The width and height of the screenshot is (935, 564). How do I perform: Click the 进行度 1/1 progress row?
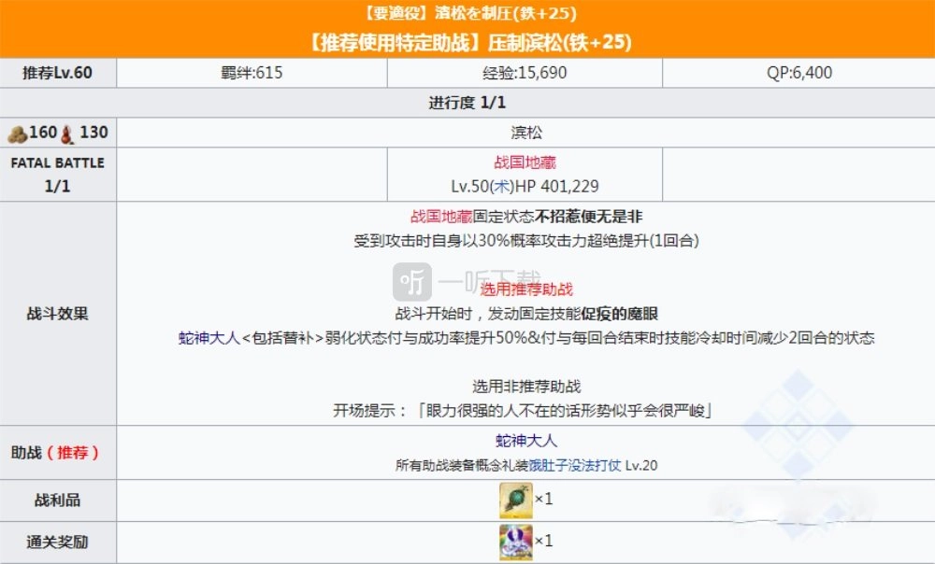pyautogui.click(x=467, y=103)
